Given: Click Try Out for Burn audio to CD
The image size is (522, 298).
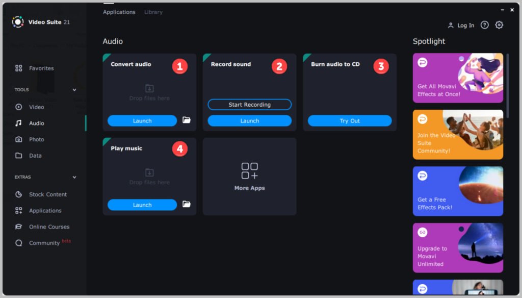Looking at the screenshot, I should pyautogui.click(x=350, y=120).
